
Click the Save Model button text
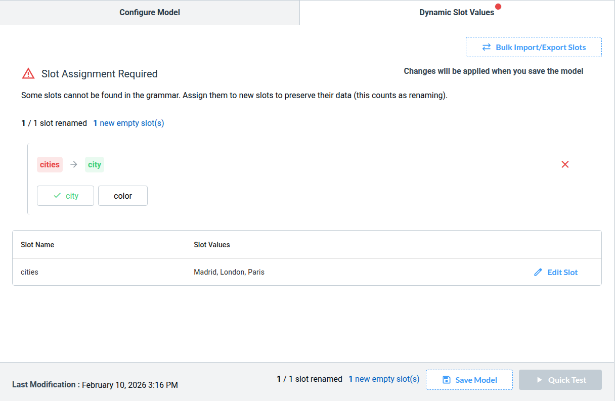[x=476, y=380]
